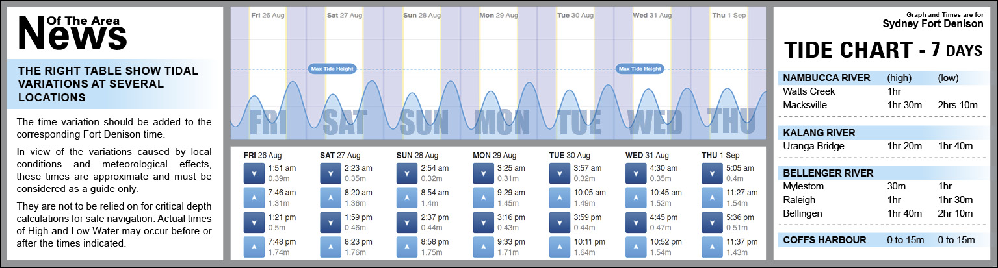This screenshot has height=268, width=998.
Task: Click the Max Tide Height label near Saturday
Action: pyautogui.click(x=332, y=69)
